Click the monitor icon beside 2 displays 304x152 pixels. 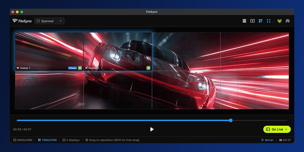(x=64, y=140)
